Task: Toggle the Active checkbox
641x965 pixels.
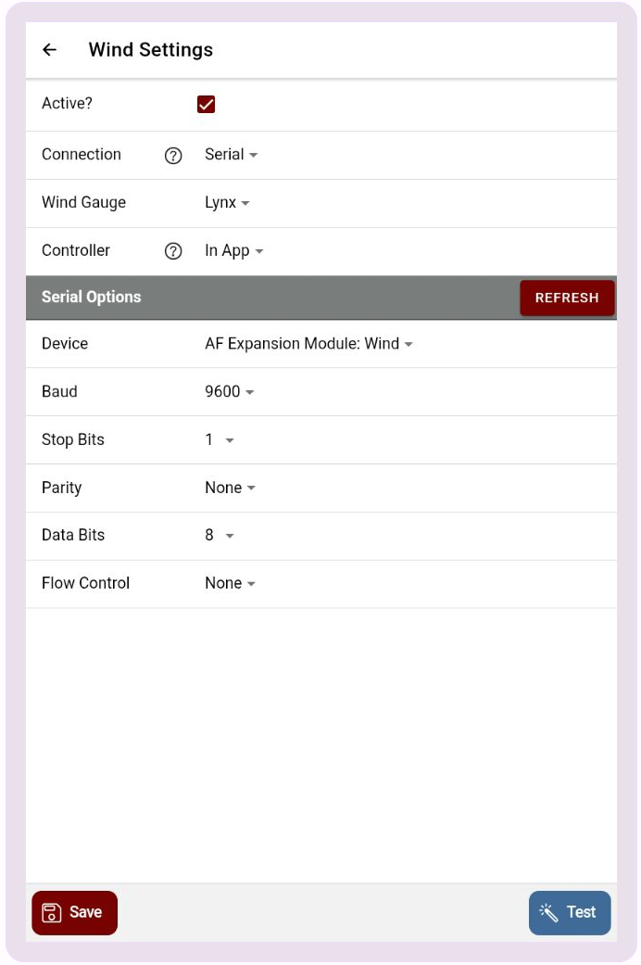Action: tap(207, 104)
